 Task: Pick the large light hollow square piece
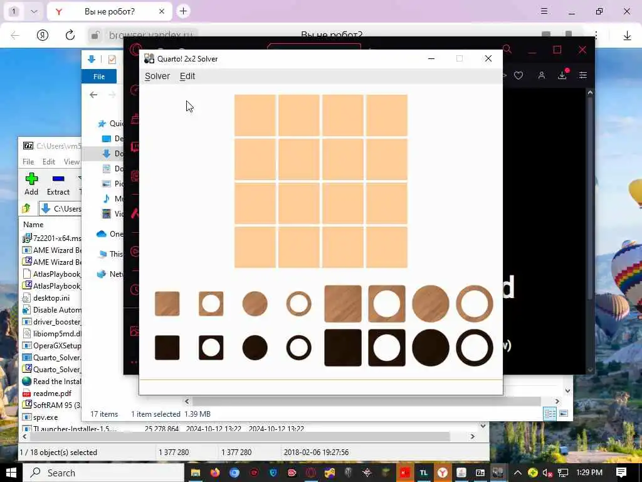pos(387,304)
